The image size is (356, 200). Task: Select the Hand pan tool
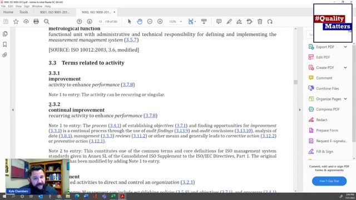[x=140, y=22]
